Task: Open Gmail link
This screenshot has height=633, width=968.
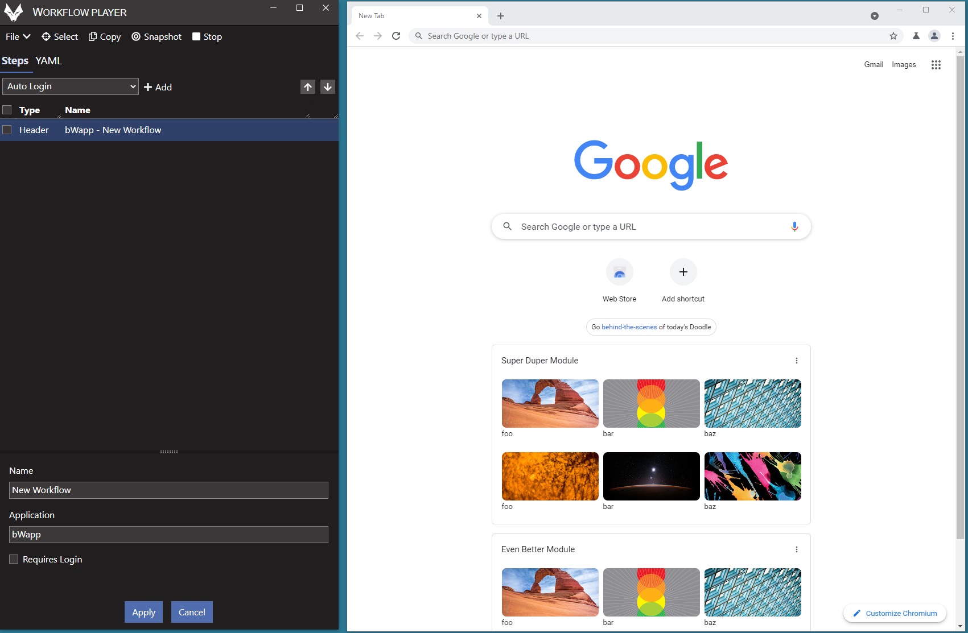Action: click(x=874, y=65)
